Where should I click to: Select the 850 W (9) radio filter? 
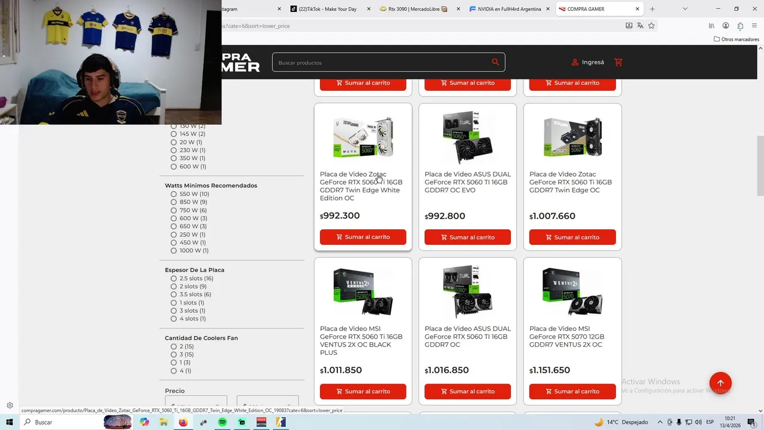[174, 202]
